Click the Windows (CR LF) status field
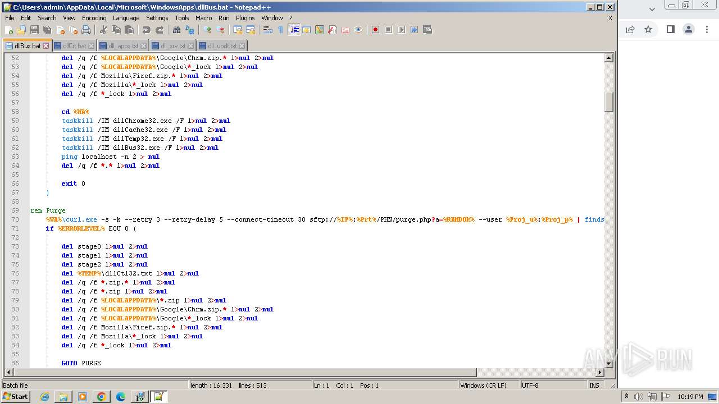The width and height of the screenshot is (719, 404). click(x=489, y=385)
